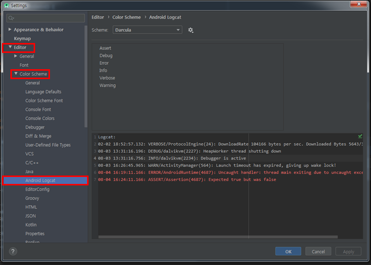Image resolution: width=371 pixels, height=265 pixels.
Task: Select Error log level
Action: click(104, 63)
